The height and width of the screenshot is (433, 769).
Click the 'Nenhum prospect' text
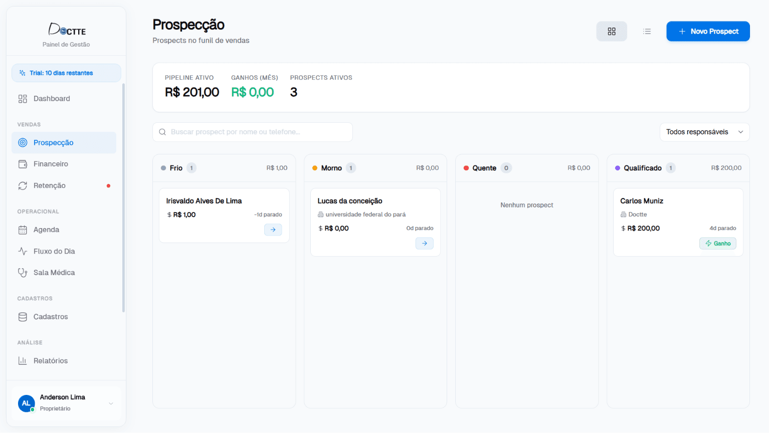(x=527, y=205)
